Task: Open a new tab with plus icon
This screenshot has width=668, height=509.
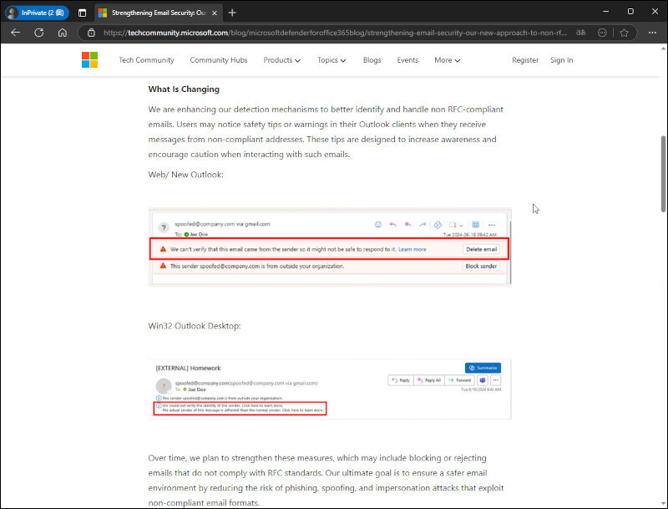Action: click(232, 13)
